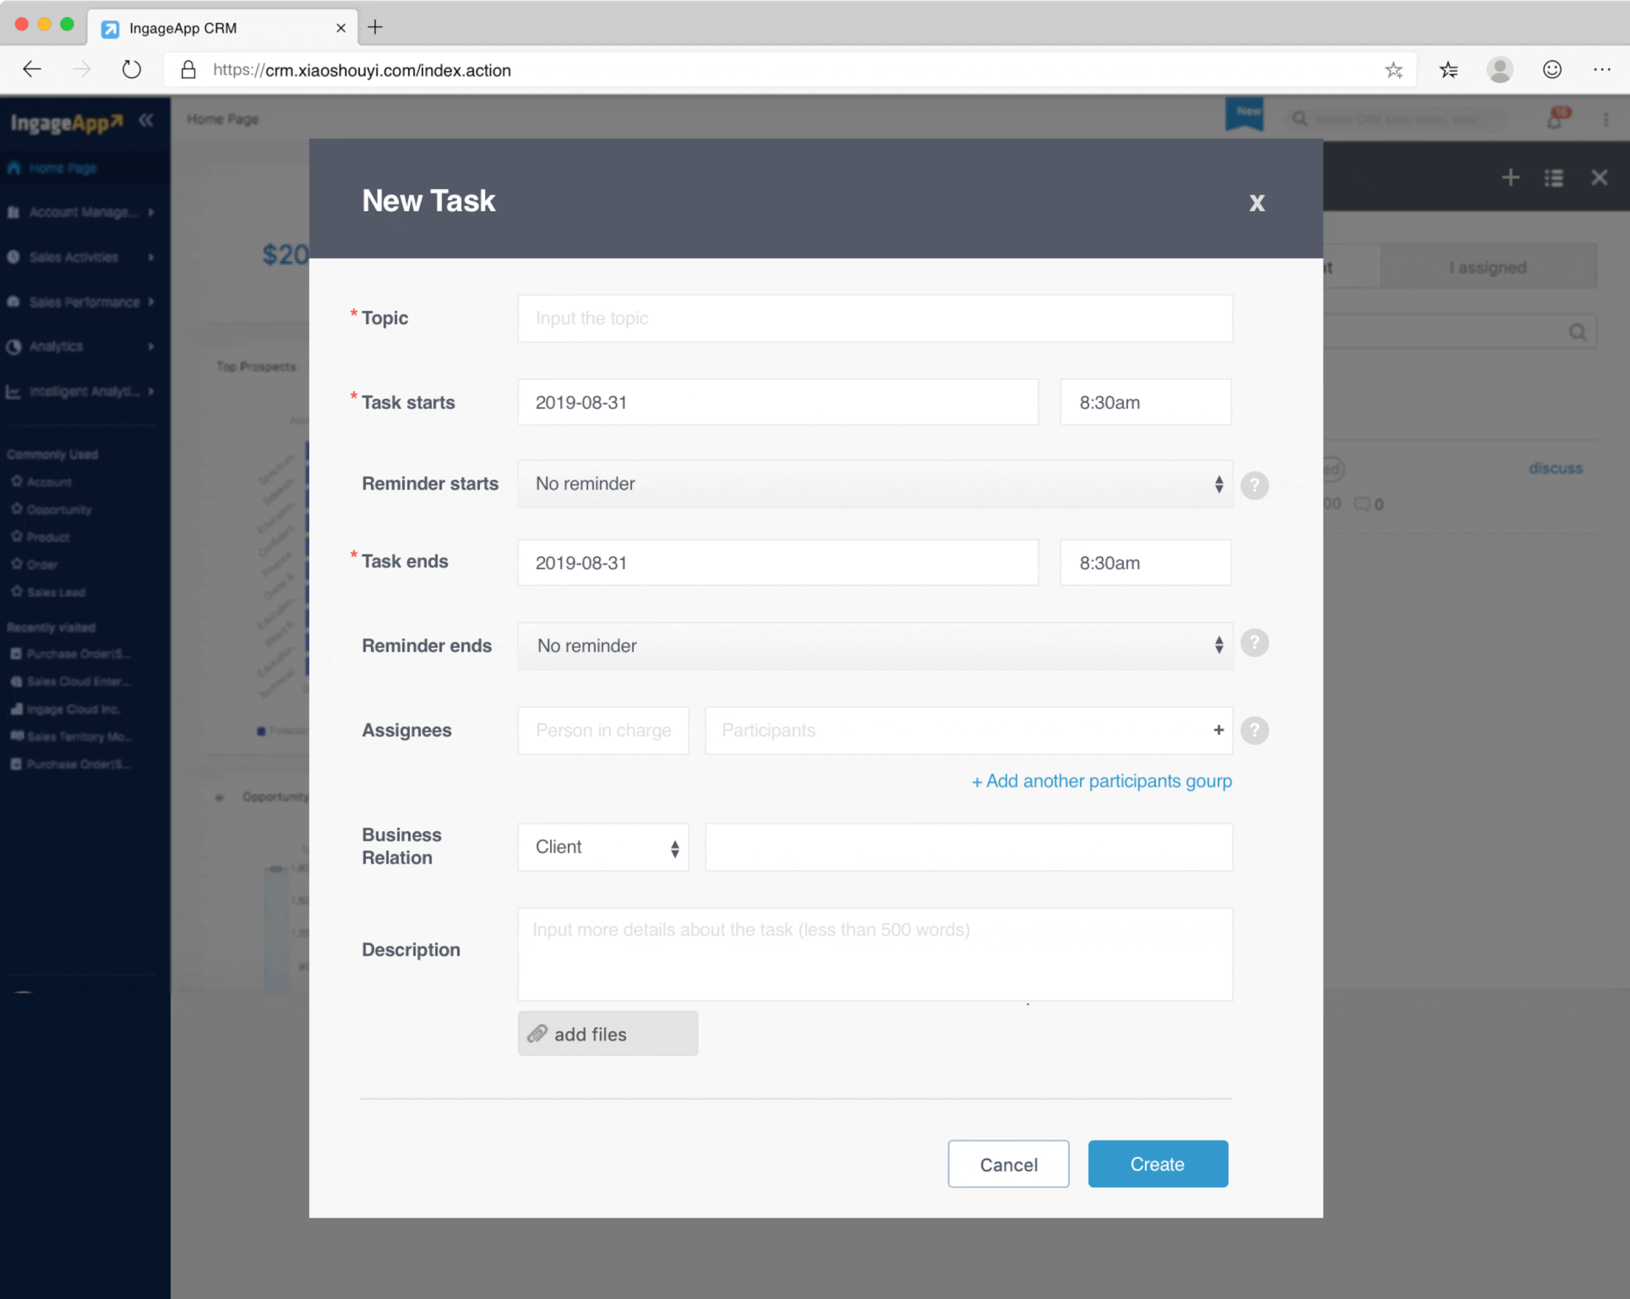The width and height of the screenshot is (1630, 1299).
Task: Open the Reminder ends dropdown
Action: (x=875, y=645)
